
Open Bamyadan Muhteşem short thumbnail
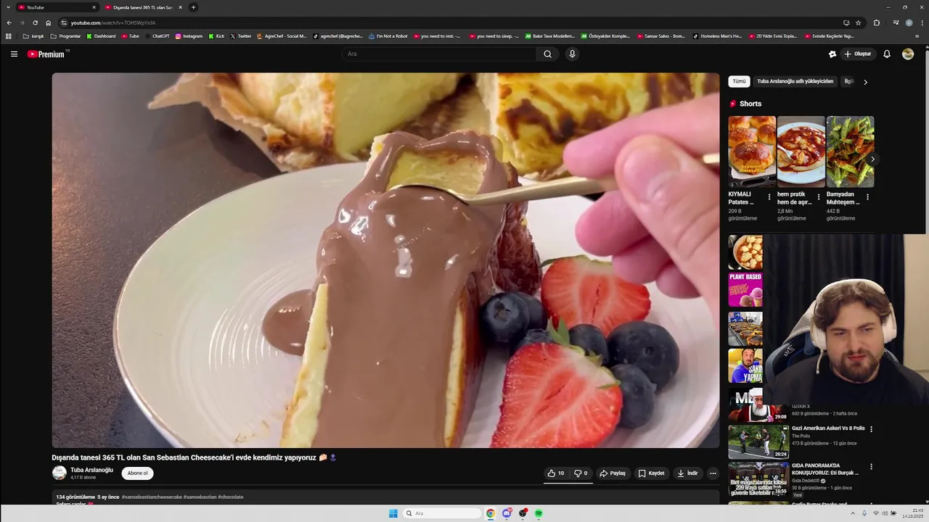click(850, 152)
